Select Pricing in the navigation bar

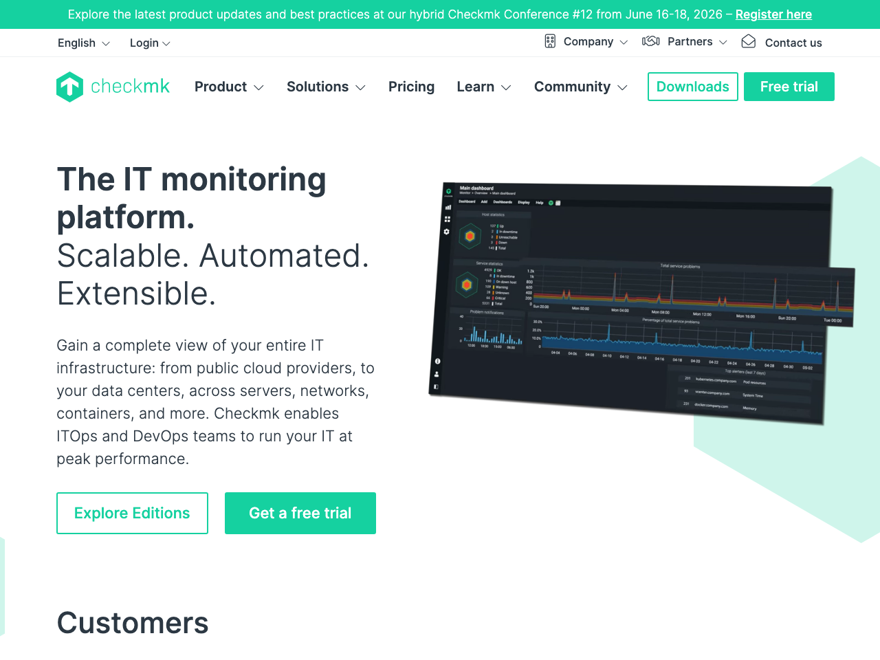tap(411, 87)
